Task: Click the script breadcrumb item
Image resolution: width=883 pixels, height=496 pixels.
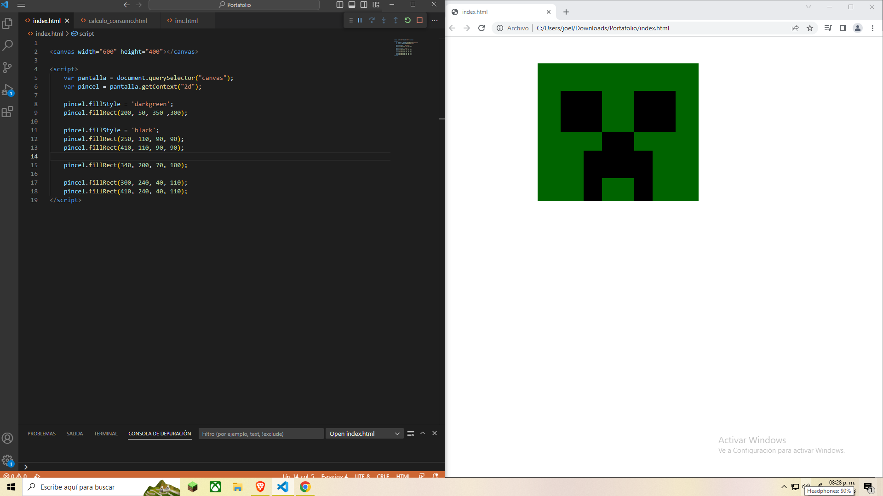Action: pos(83,34)
